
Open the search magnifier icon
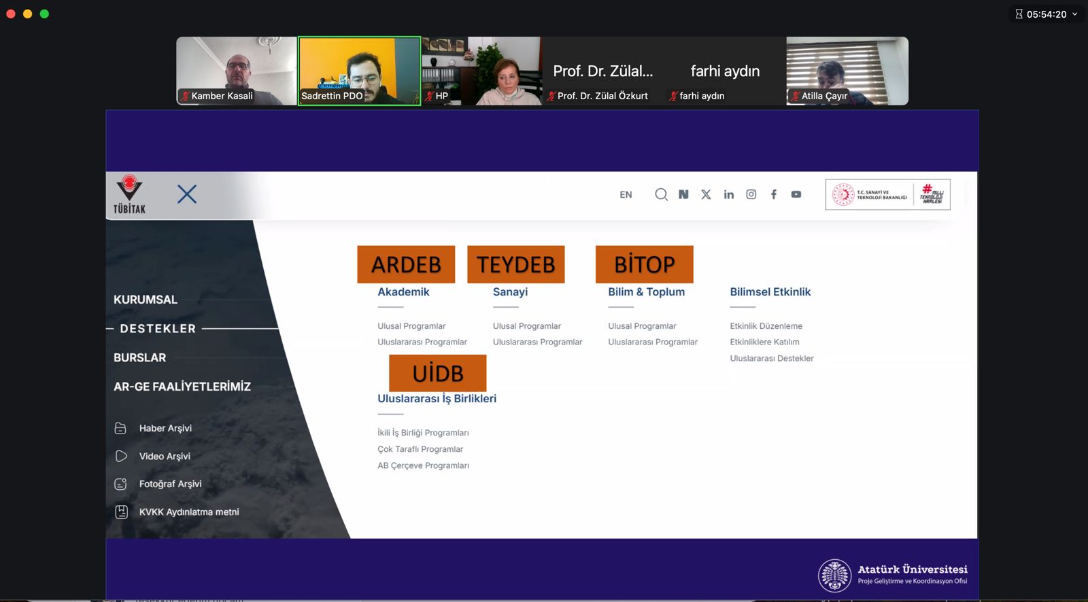click(x=661, y=194)
